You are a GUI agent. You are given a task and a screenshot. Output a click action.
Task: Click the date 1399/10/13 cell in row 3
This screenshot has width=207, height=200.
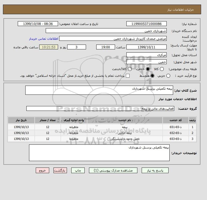[x=21, y=139]
